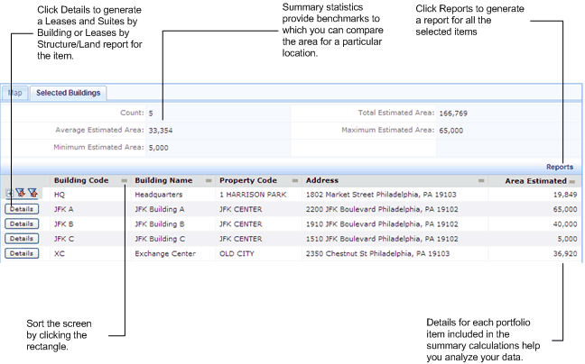The height and width of the screenshot is (364, 585).
Task: Click the Building Name column header
Action: pyautogui.click(x=163, y=180)
